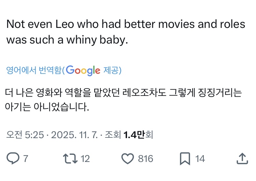Bookmark the post using the bookmark icon
The height and width of the screenshot is (181, 256).
[x=185, y=158]
